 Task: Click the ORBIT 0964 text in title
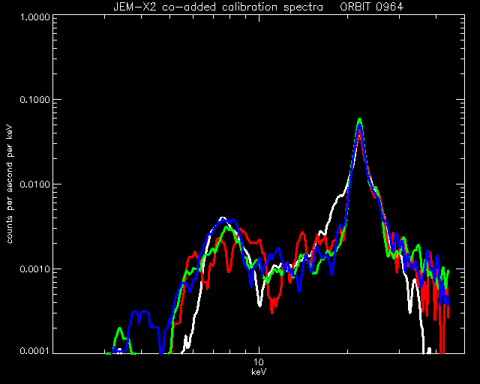click(x=372, y=7)
